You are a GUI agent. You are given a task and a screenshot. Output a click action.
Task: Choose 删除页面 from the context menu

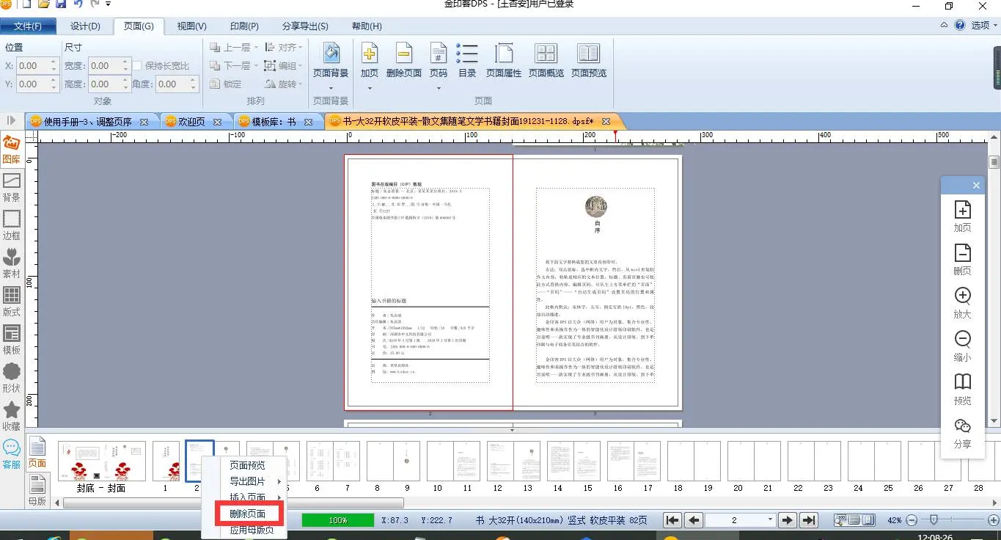click(x=247, y=514)
